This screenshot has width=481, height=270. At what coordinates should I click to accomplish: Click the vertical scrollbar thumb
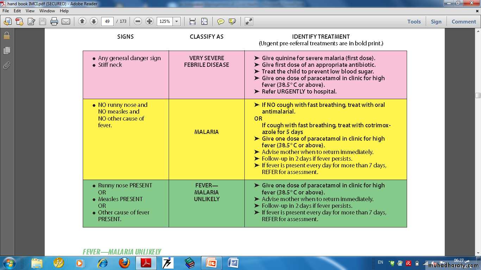tap(478, 95)
